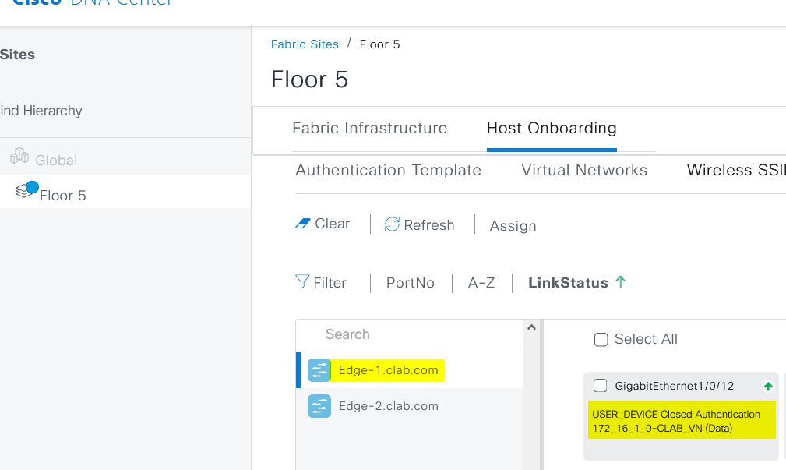Click the Edge-1.clab.com switch icon
This screenshot has height=470, width=786.
pos(319,370)
